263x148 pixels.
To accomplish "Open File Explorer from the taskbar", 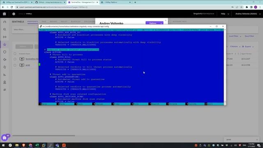I will click(17, 145).
